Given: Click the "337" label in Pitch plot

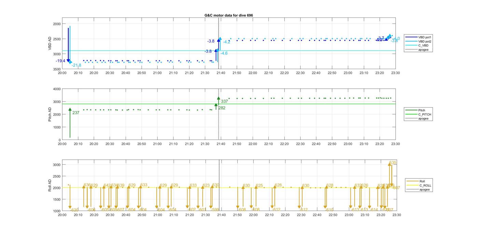Looking at the screenshot, I should 224,101.
